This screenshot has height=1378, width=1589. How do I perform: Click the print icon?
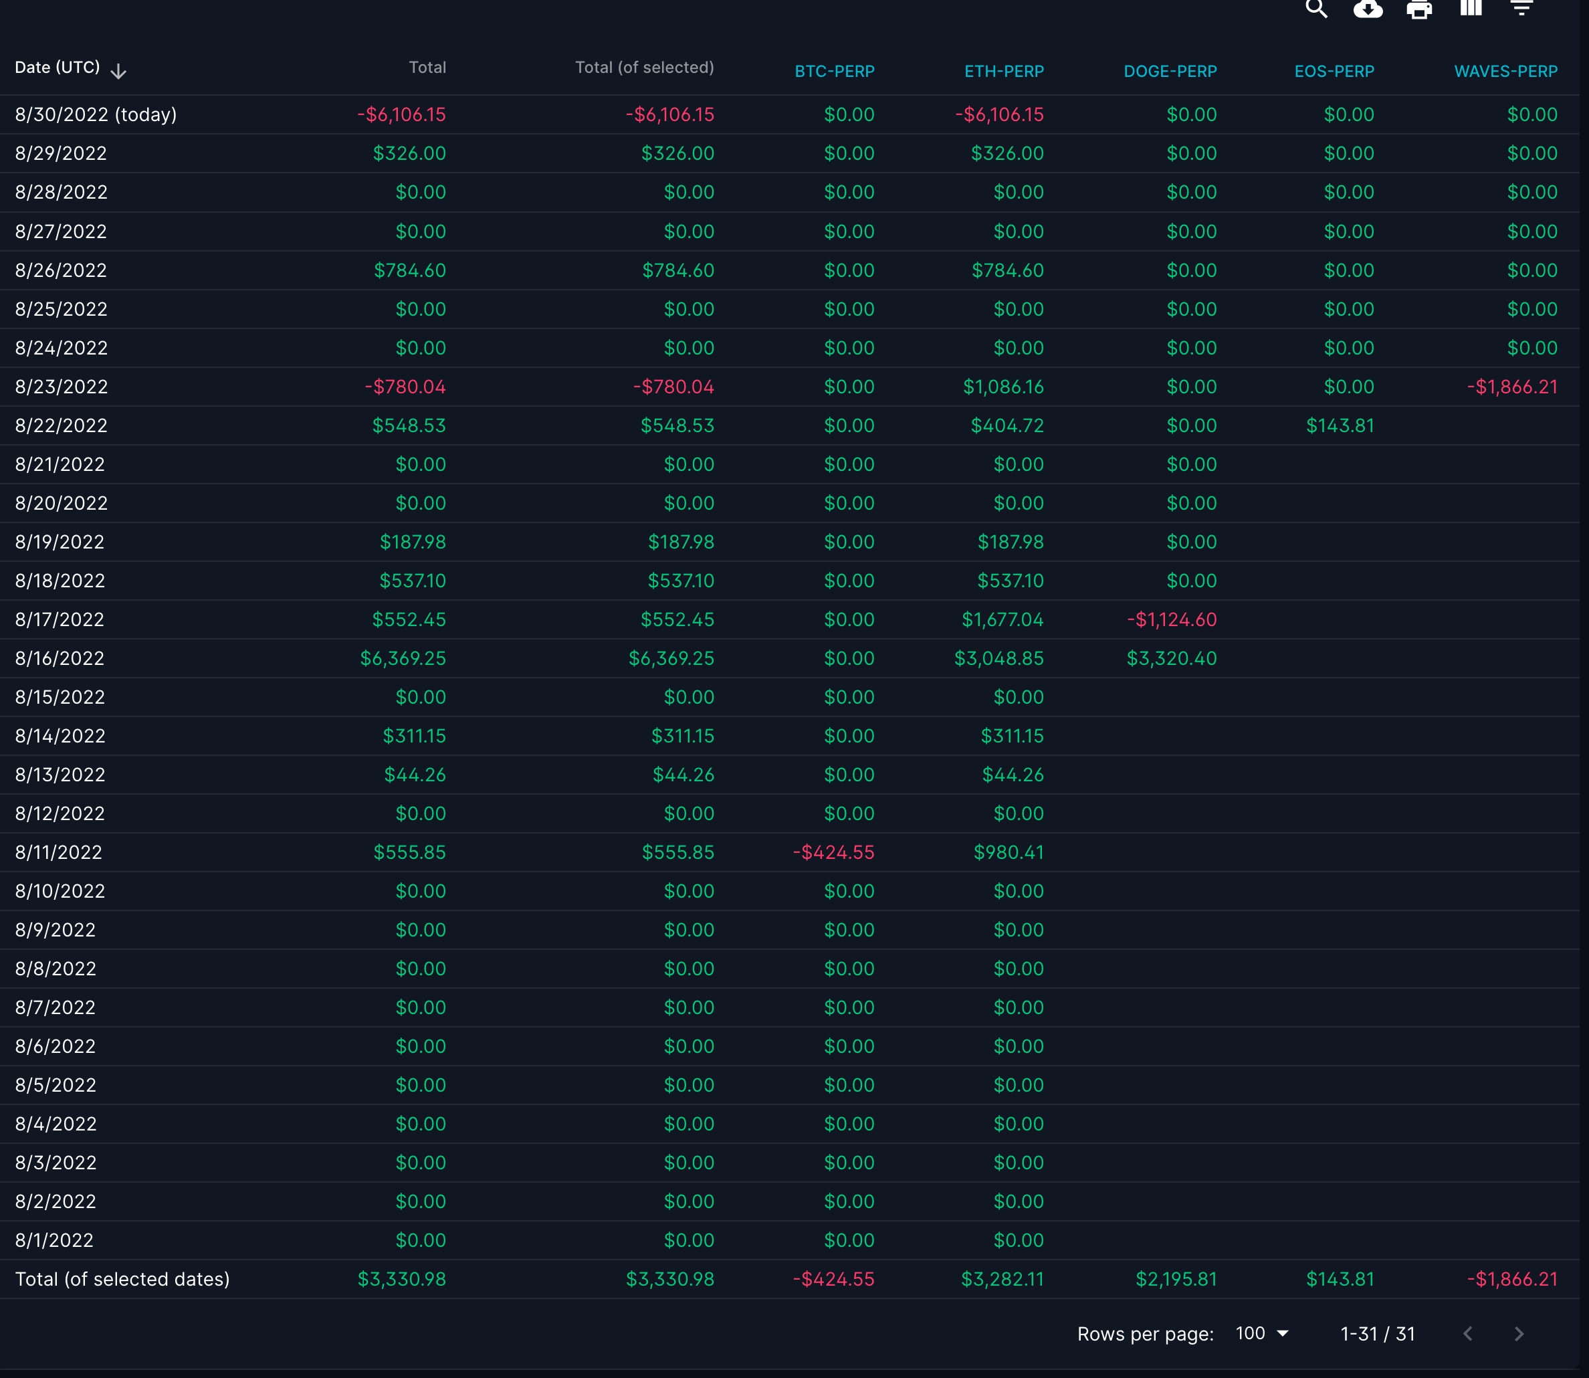click(1419, 10)
